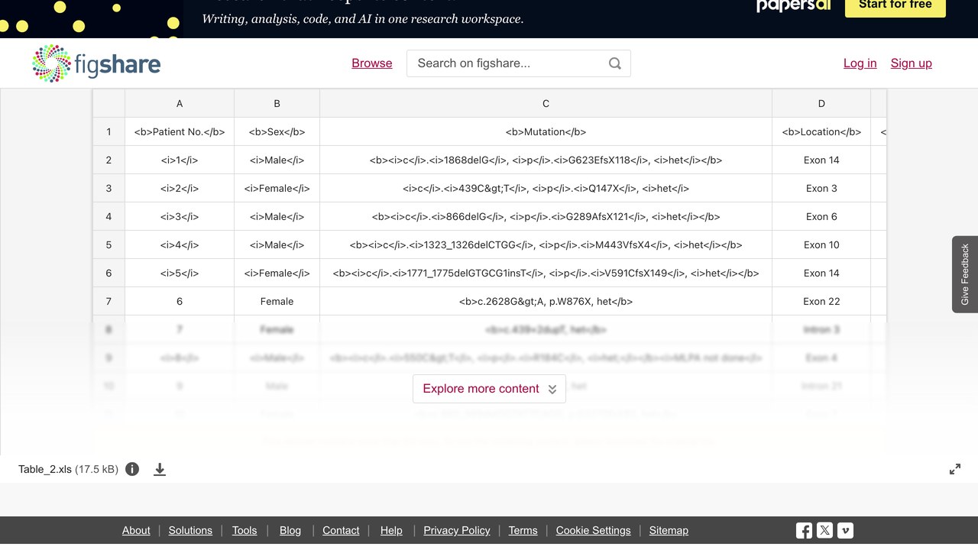Screen dimensions: 978x550
Task: Click the Table_2.xls file name
Action: 45,469
